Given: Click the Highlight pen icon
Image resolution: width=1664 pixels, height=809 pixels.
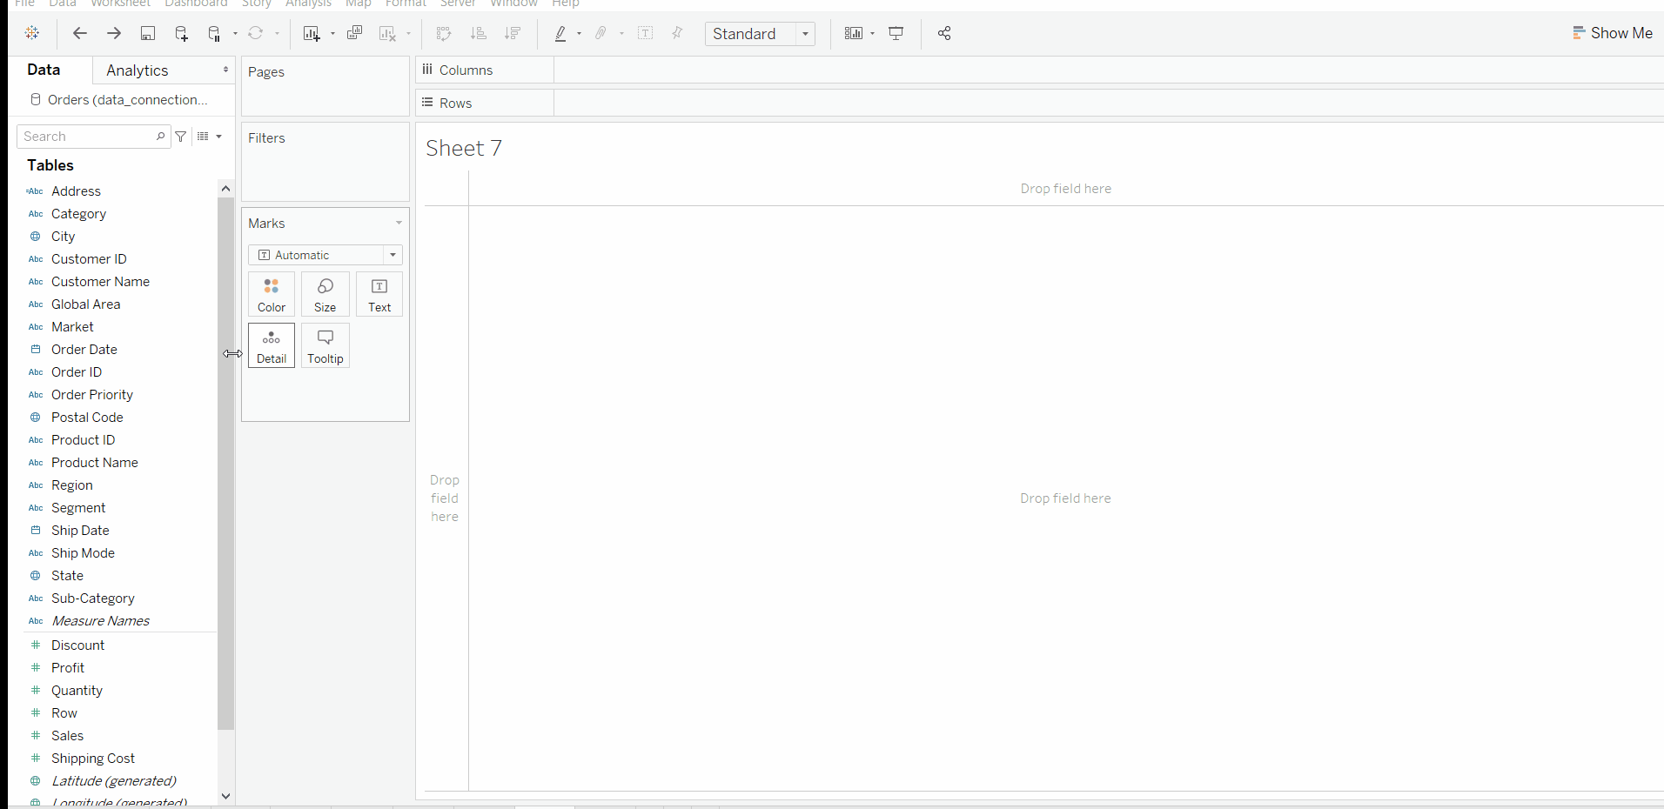Looking at the screenshot, I should (560, 33).
